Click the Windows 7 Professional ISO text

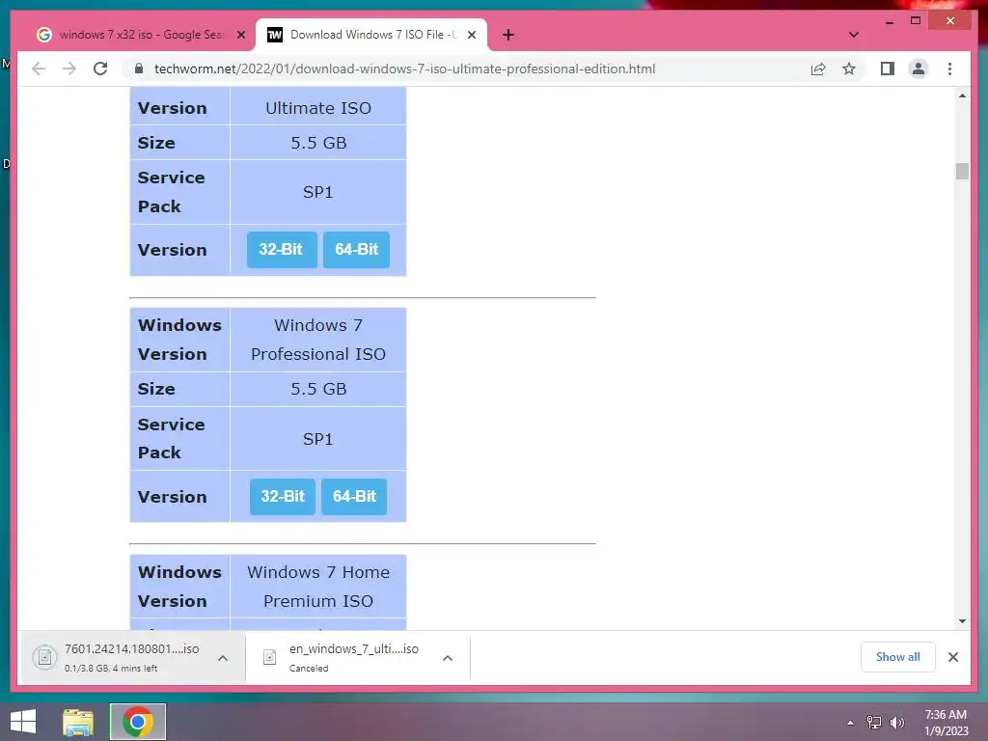tap(318, 340)
